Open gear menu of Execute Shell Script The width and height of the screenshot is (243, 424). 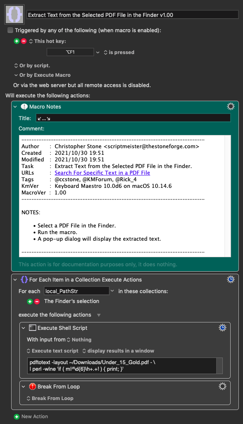tap(222, 328)
